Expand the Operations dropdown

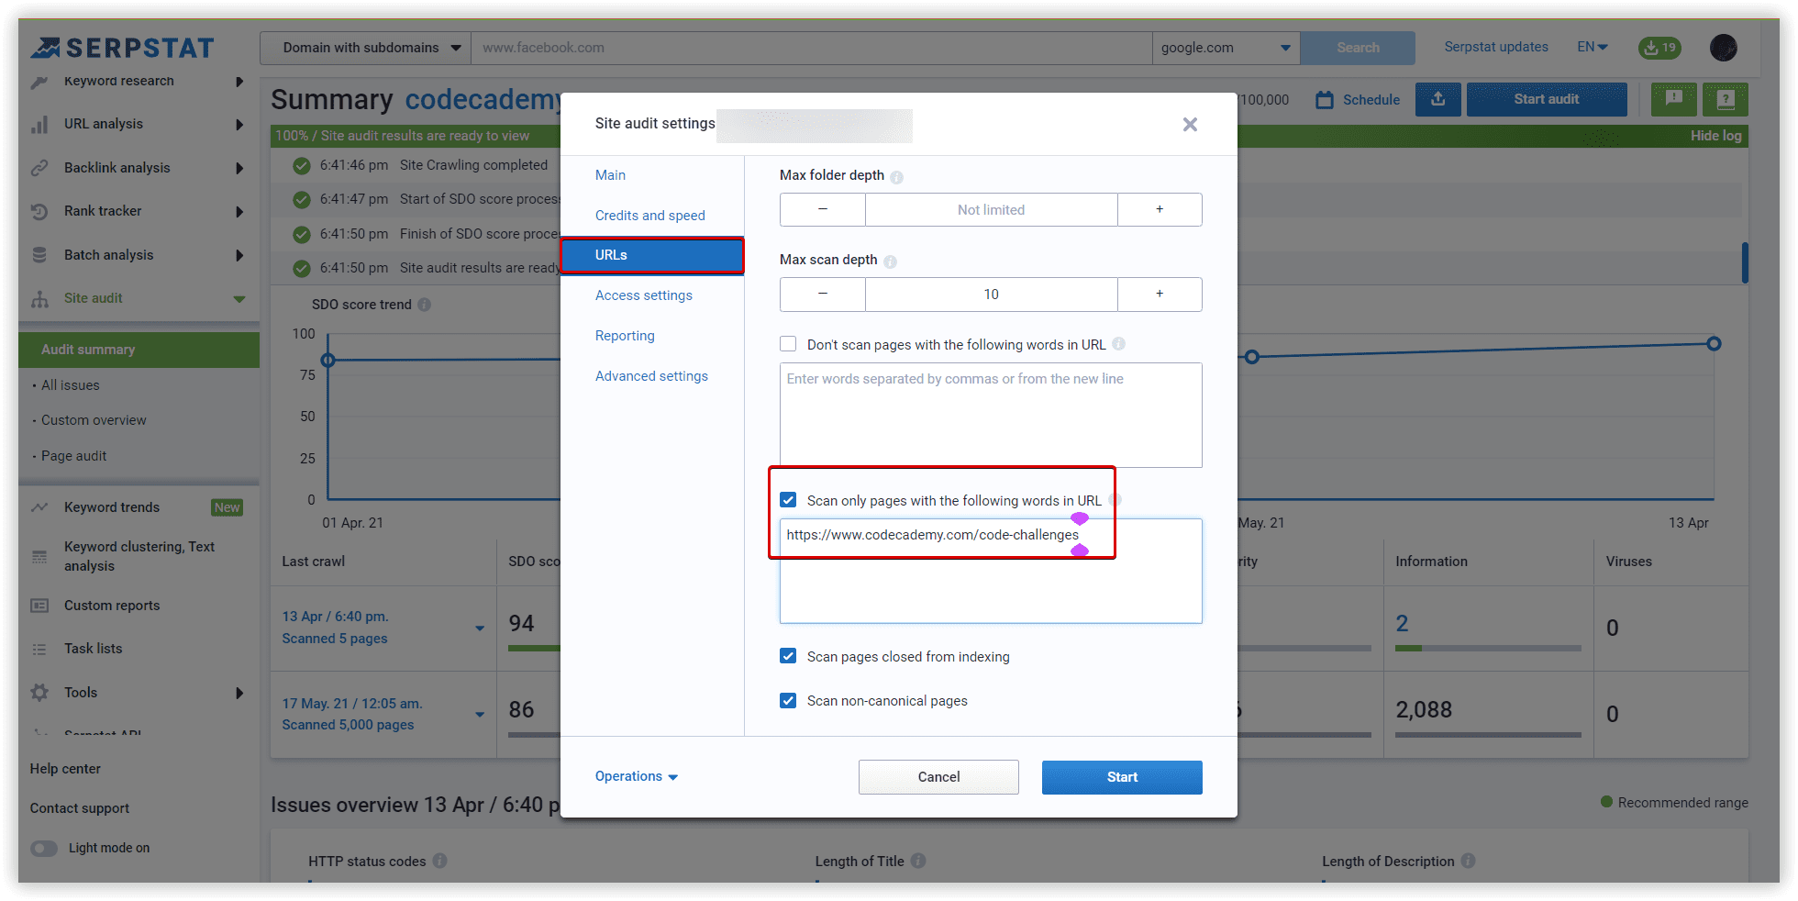[x=637, y=776]
